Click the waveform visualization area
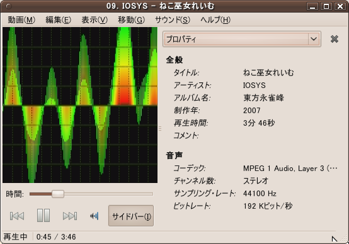The width and height of the screenshot is (349, 244). point(80,105)
